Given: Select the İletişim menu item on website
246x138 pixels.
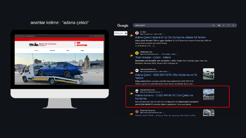Looking at the screenshot, I should point(82,50).
